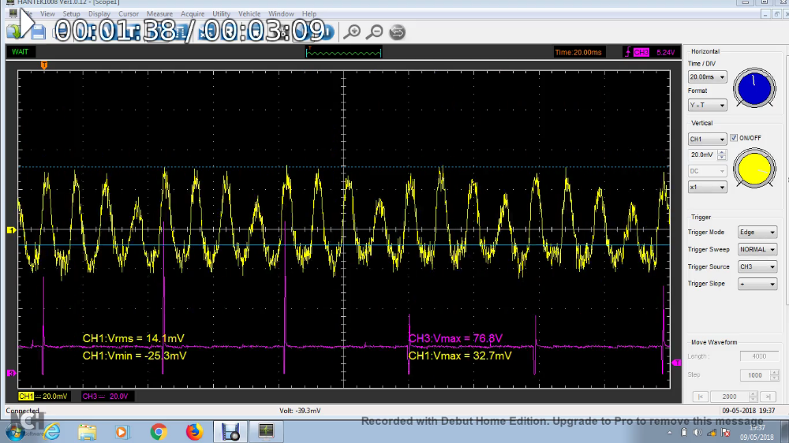Click the round swap arrows toolbar icon
This screenshot has width=789, height=443.
point(398,32)
